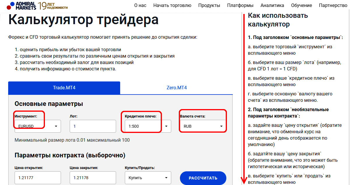Switch to the Trade.MT4 tab
This screenshot has height=185, width=350.
64,88
